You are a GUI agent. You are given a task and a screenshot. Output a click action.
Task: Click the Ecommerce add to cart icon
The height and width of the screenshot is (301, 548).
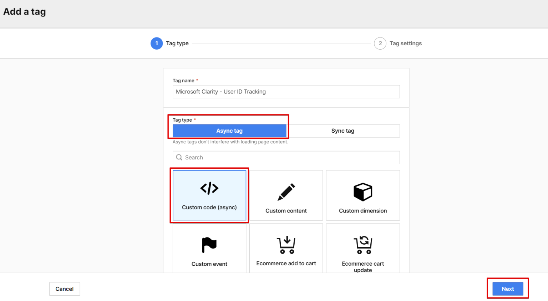point(286,245)
